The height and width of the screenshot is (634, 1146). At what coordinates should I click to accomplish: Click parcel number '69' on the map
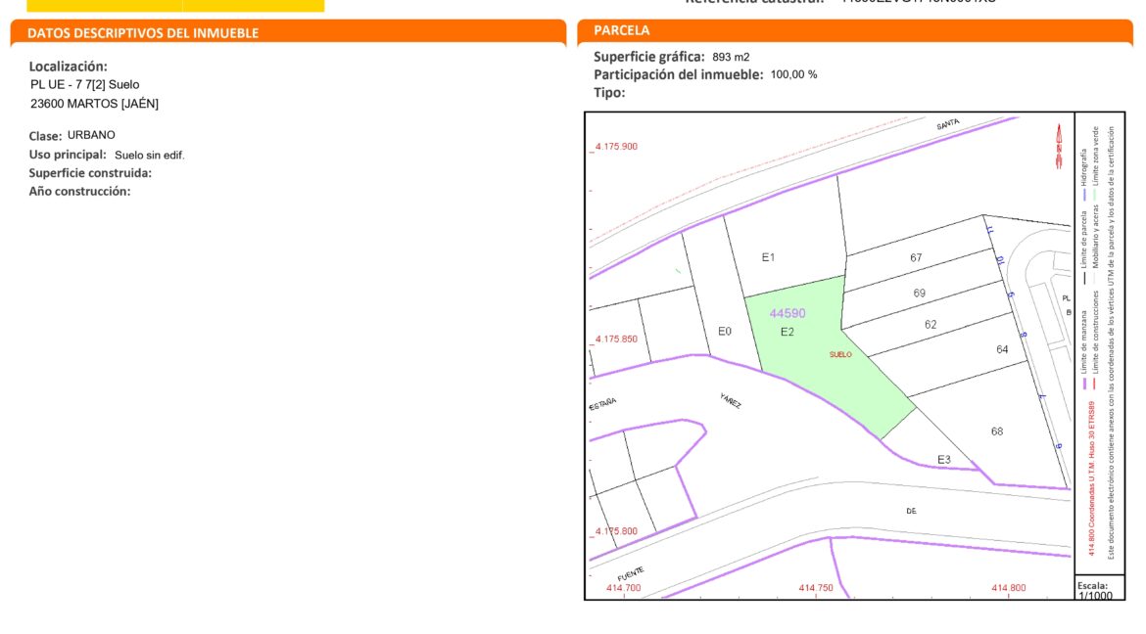[920, 294]
